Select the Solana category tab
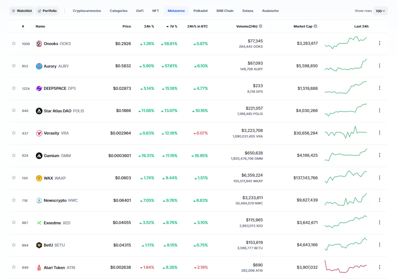398x279 pixels. pyautogui.click(x=247, y=11)
